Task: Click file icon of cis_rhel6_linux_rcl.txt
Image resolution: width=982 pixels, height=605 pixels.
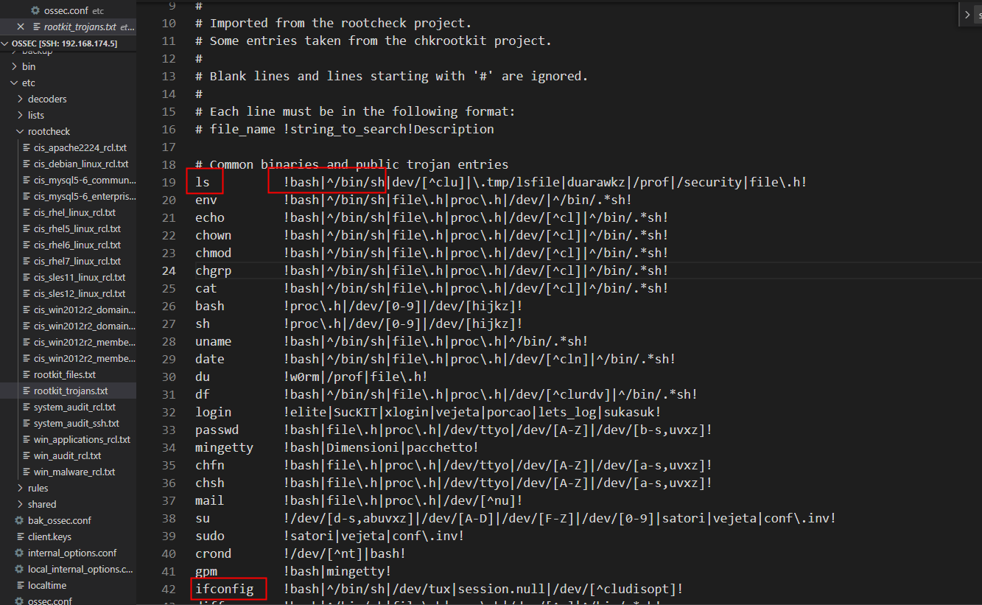Action: coord(26,245)
